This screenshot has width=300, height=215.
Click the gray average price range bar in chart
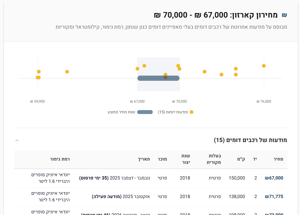click(158, 78)
